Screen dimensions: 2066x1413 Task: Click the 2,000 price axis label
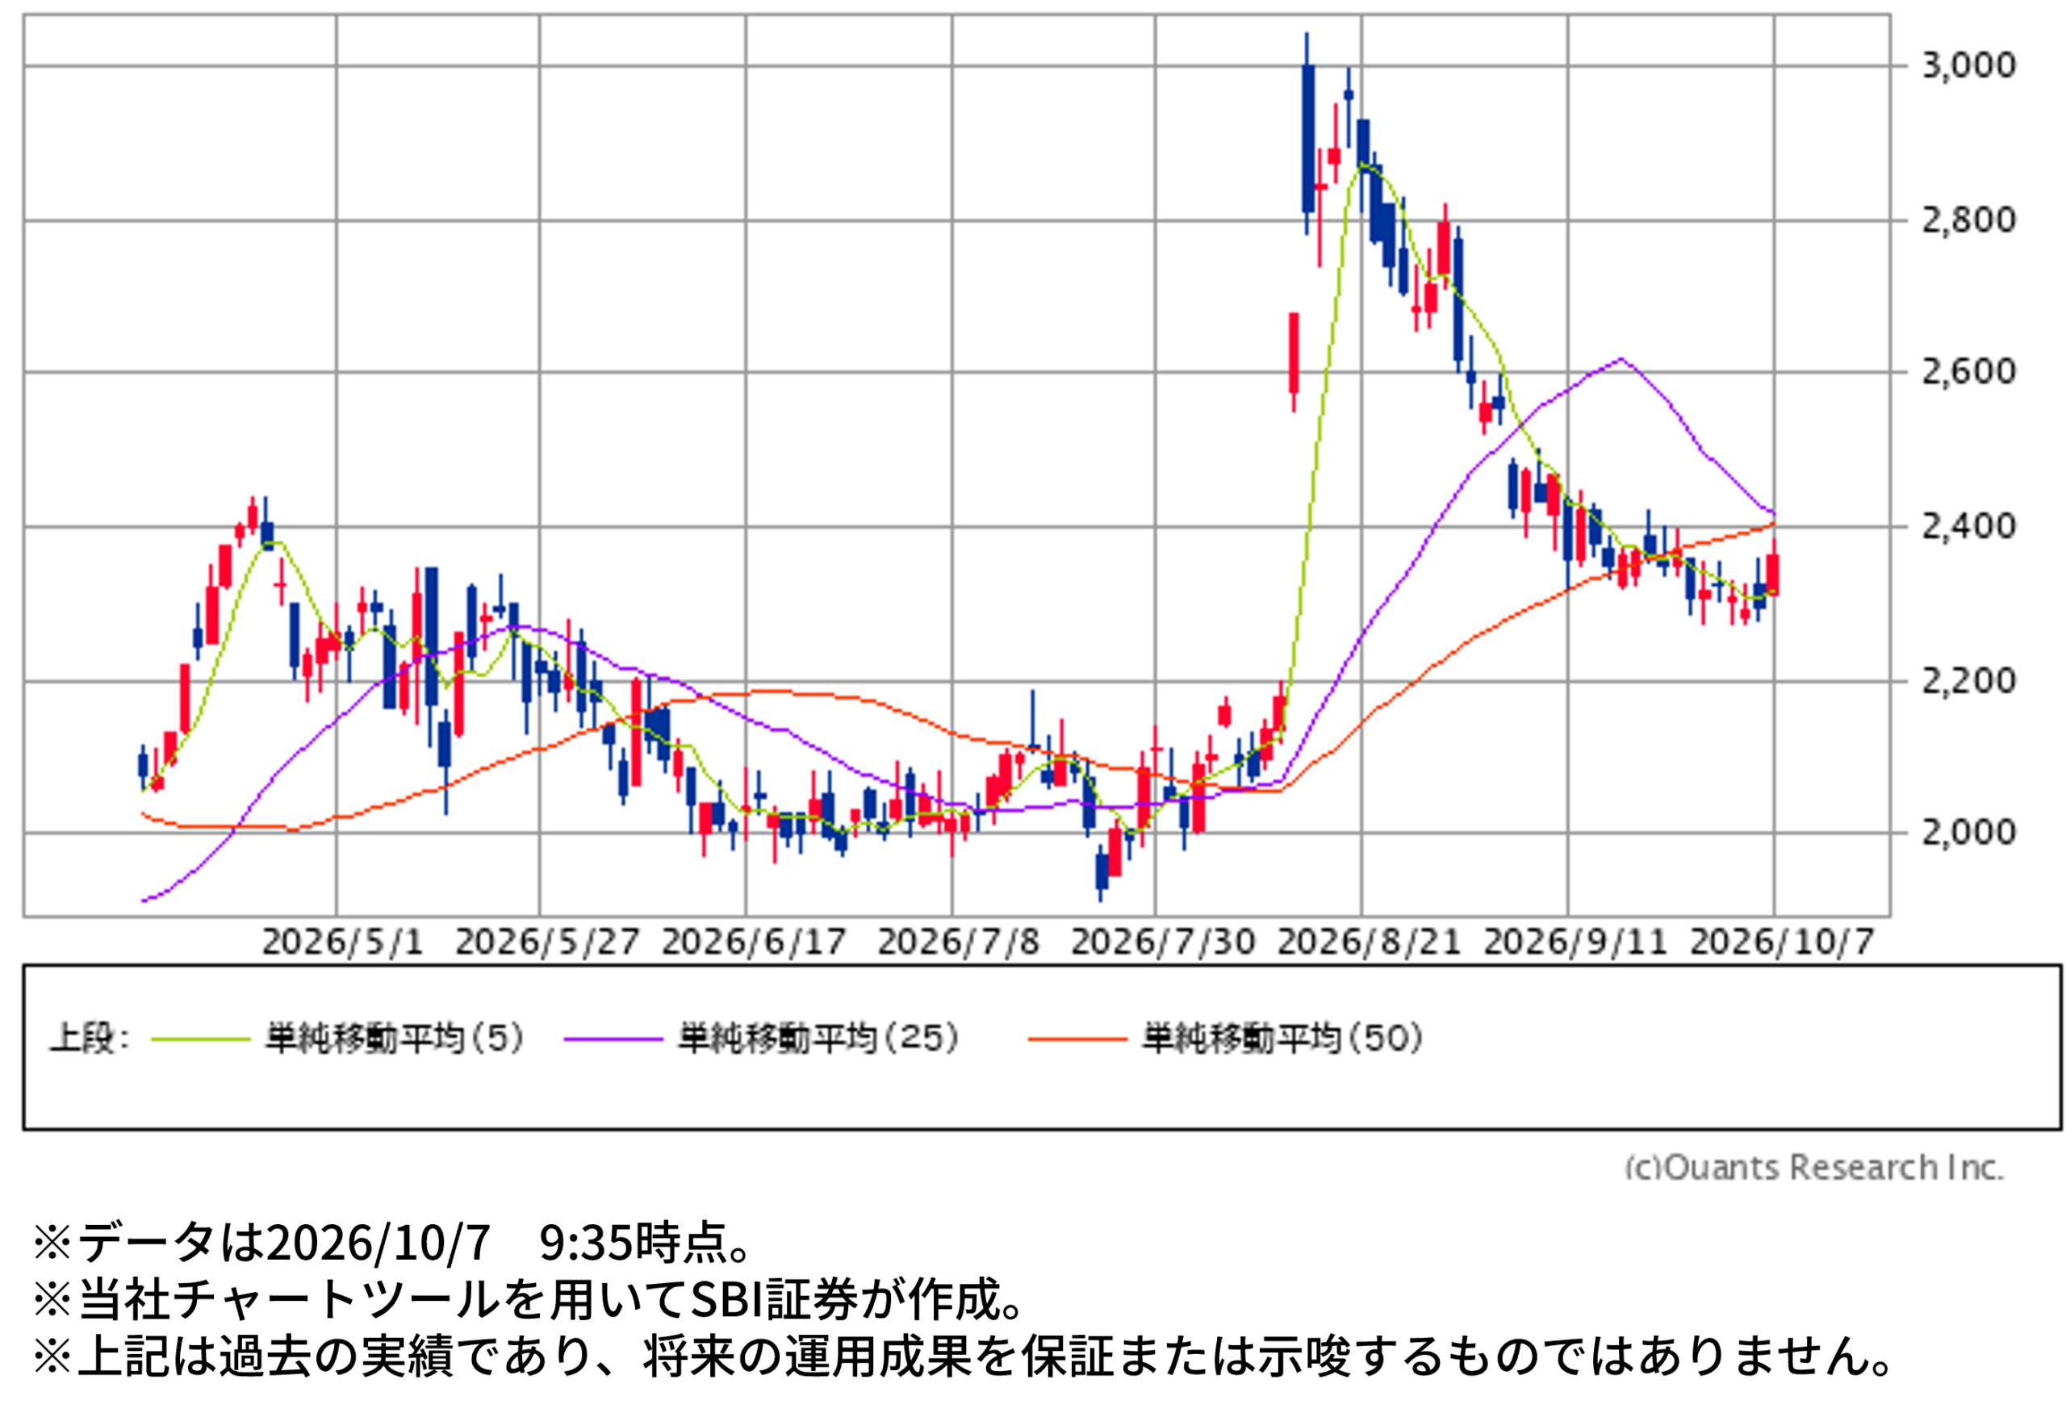[1968, 834]
